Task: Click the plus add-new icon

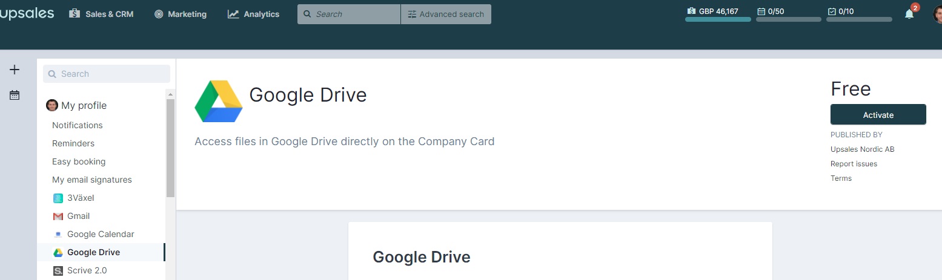Action: click(x=15, y=70)
